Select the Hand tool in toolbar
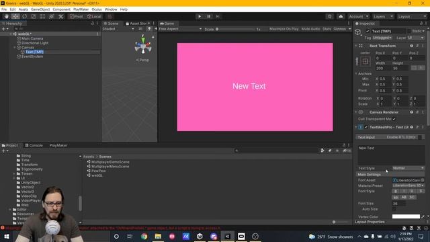Viewport: 430px width, 242px height. tap(6, 16)
